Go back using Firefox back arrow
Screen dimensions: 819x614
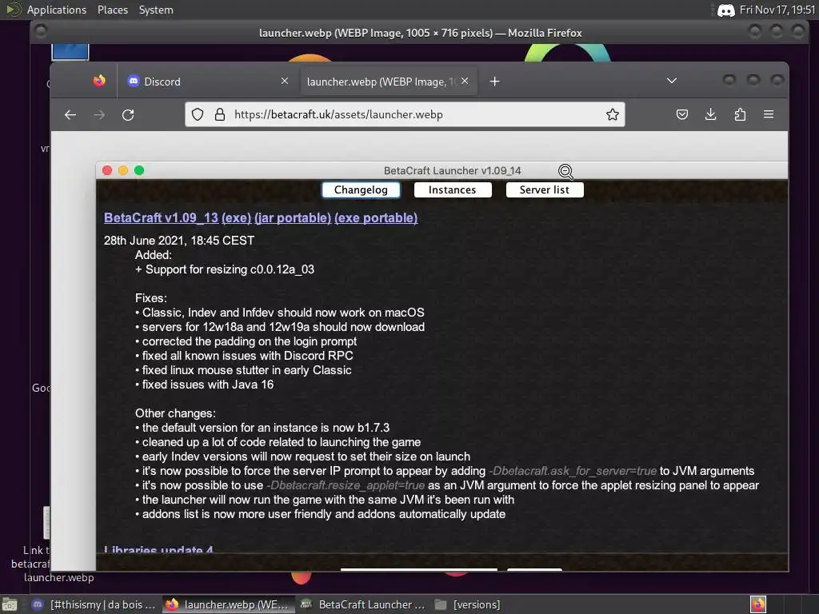pyautogui.click(x=70, y=115)
